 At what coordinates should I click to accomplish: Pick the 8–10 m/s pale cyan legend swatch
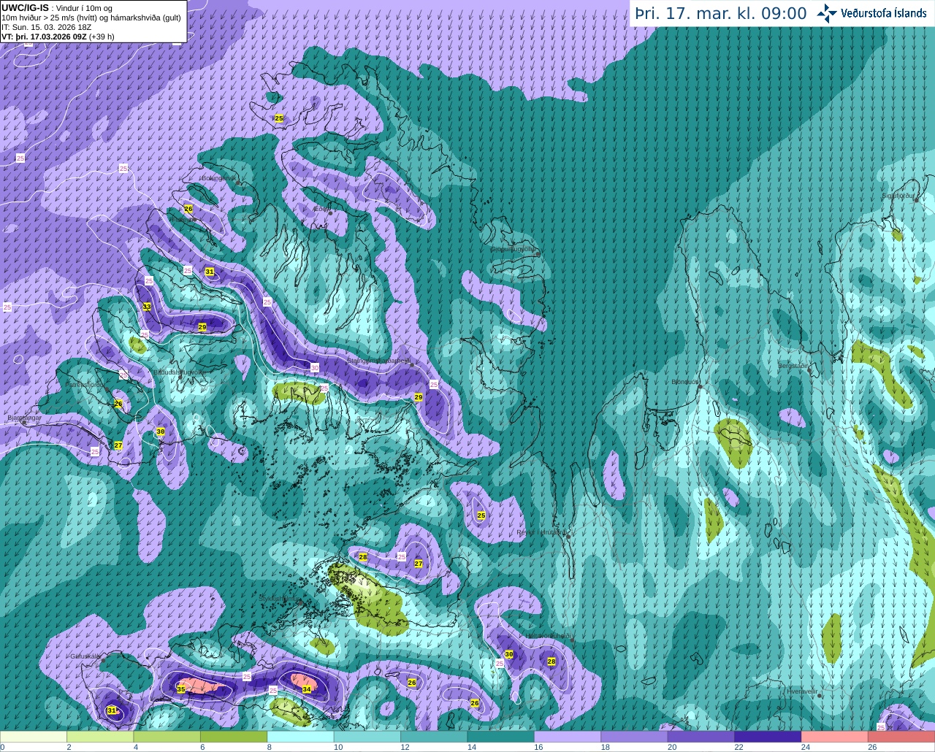click(301, 737)
